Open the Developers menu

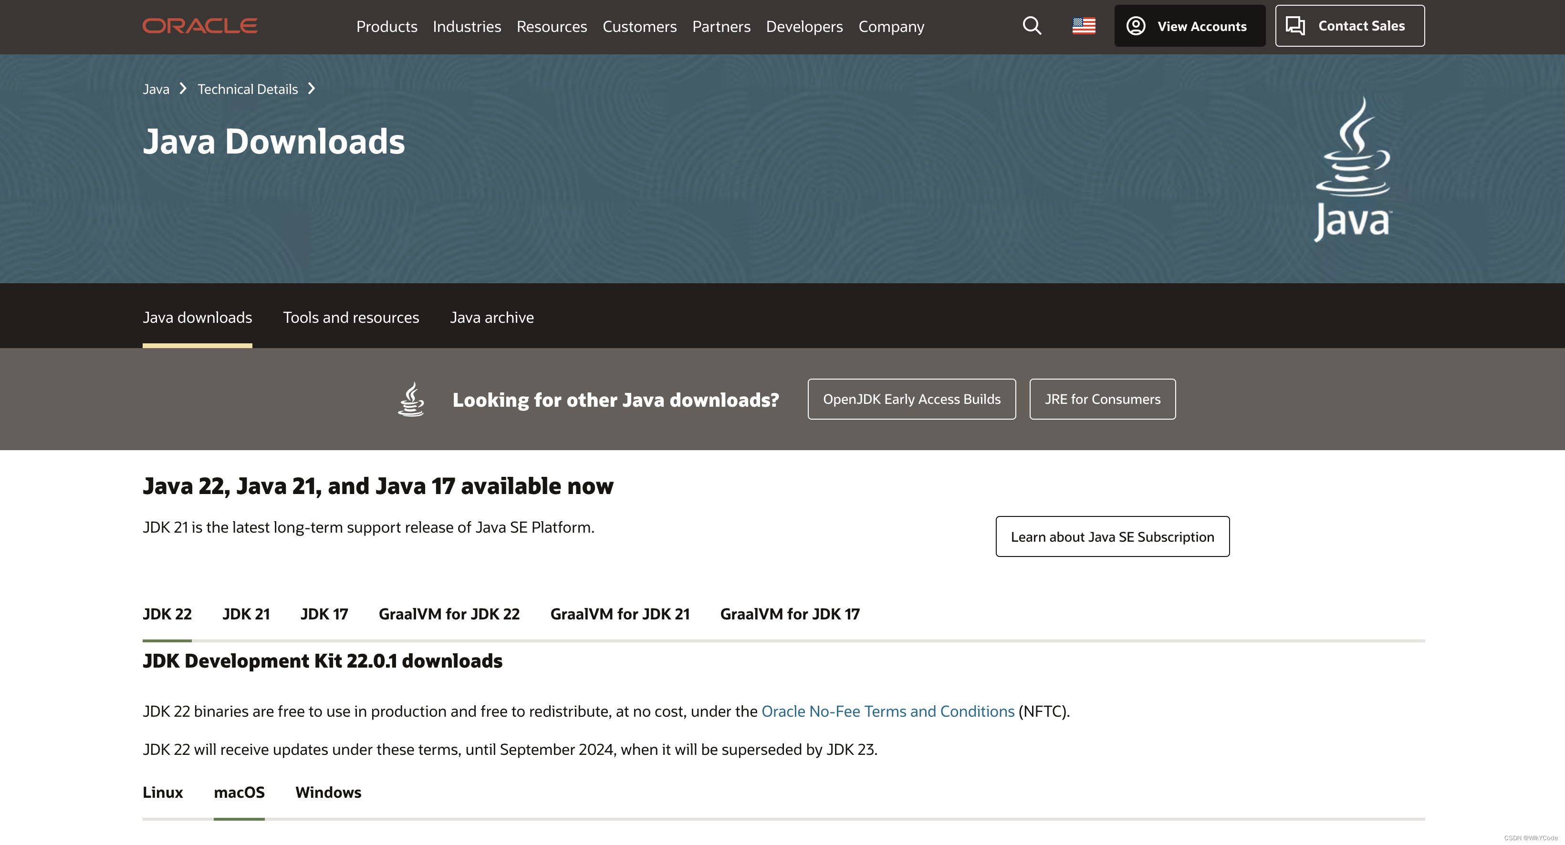click(x=804, y=27)
